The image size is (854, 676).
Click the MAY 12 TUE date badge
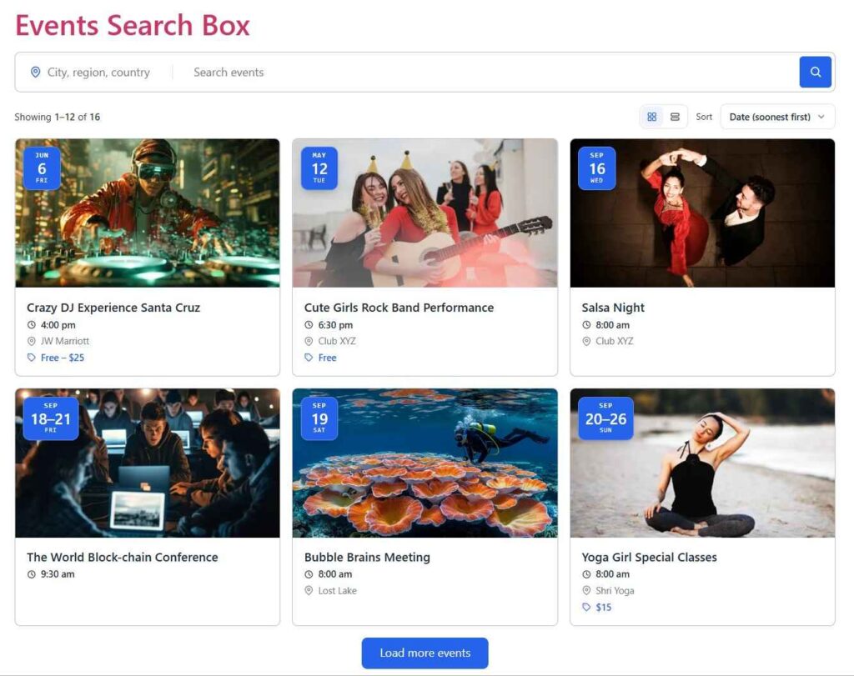point(319,168)
